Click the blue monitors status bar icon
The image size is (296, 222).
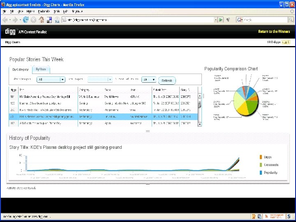click(x=260, y=216)
